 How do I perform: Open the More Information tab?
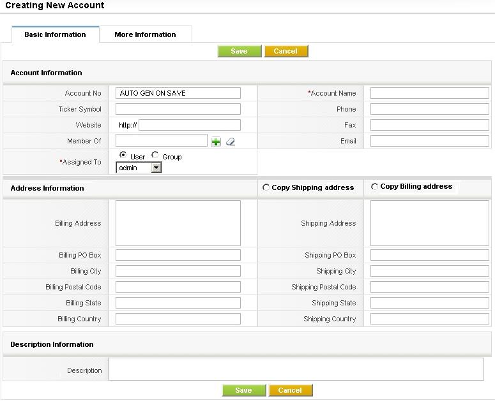(145, 34)
